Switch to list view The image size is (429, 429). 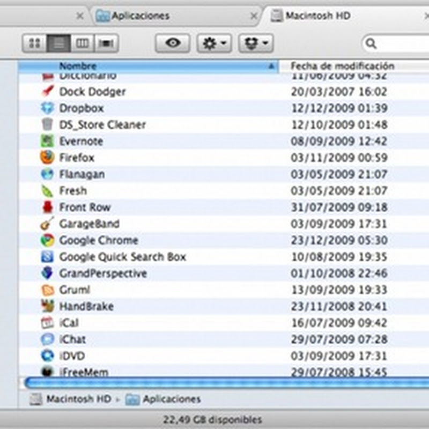point(58,43)
